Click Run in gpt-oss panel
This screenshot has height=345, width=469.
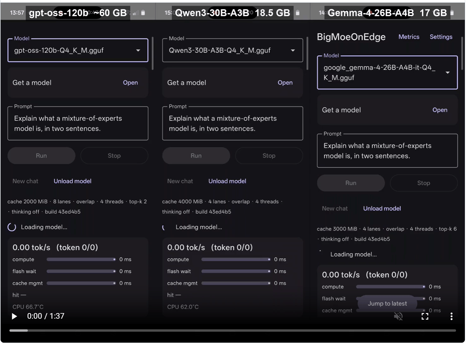coord(41,156)
